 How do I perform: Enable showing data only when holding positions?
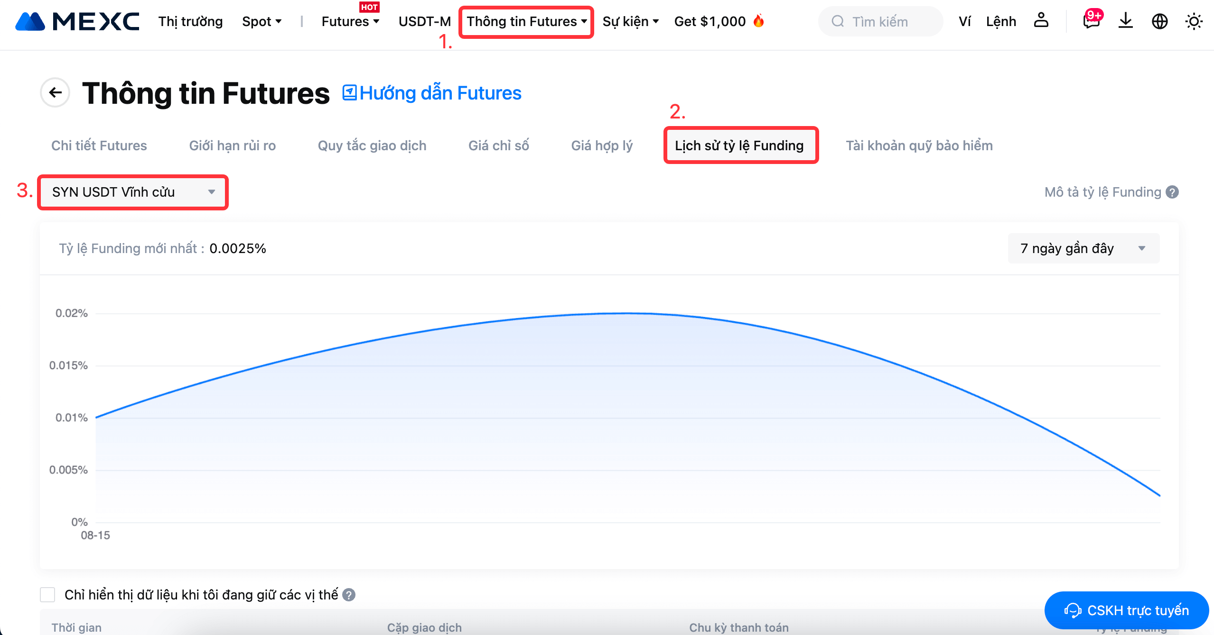pos(47,595)
